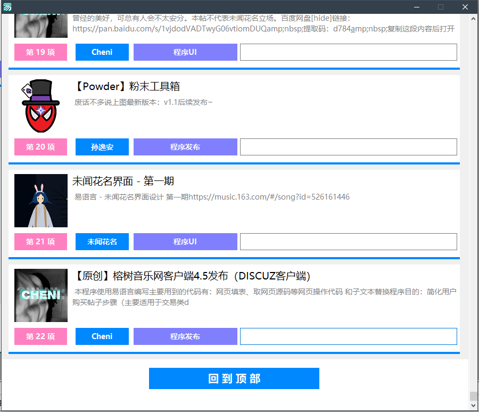
Task: Open post title 【原创】榕树音乐网客户端4.5发布
Action: point(192,276)
